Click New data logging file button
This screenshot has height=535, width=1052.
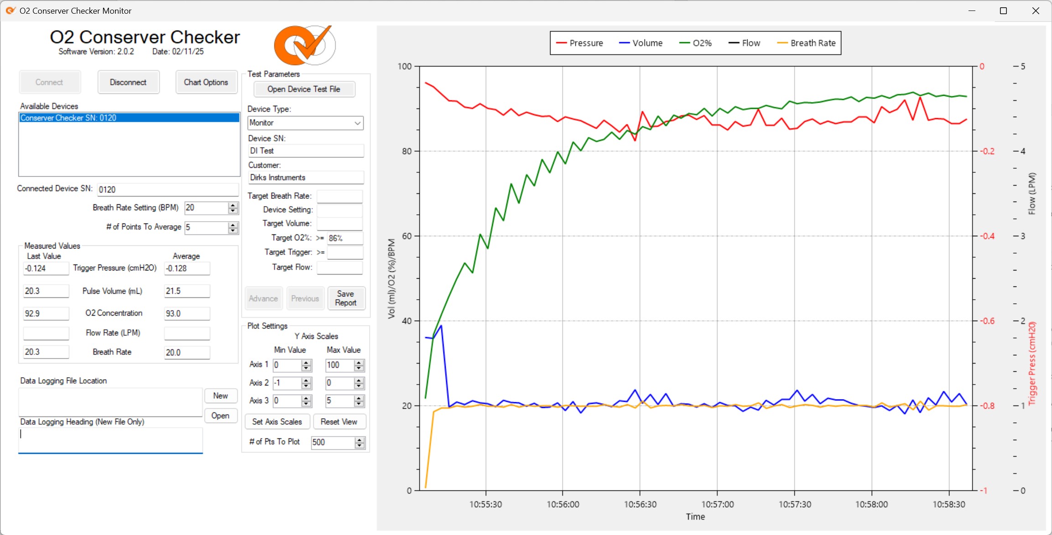221,396
